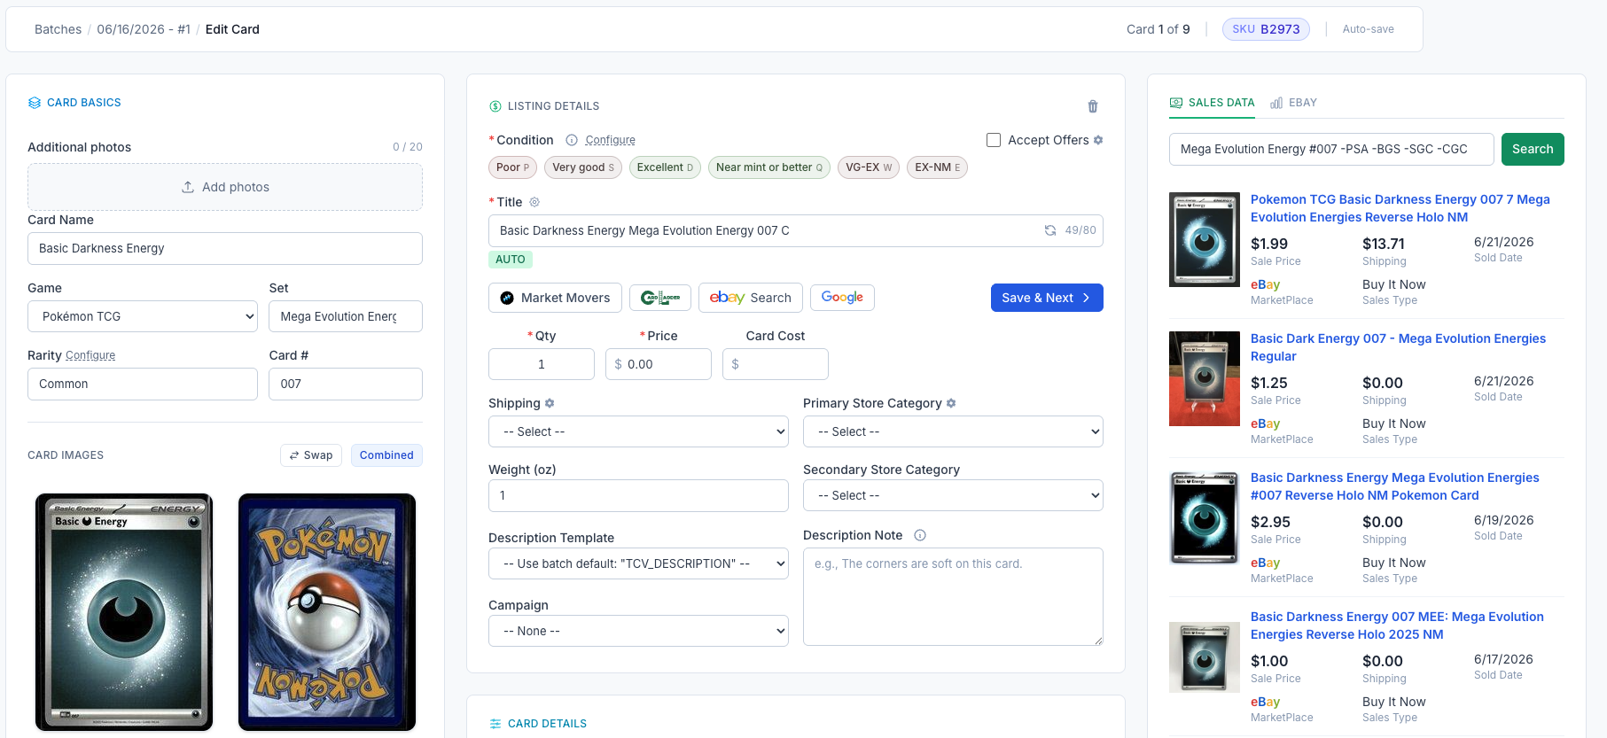This screenshot has width=1607, height=738.
Task: Open Market Movers lookup
Action: point(555,298)
